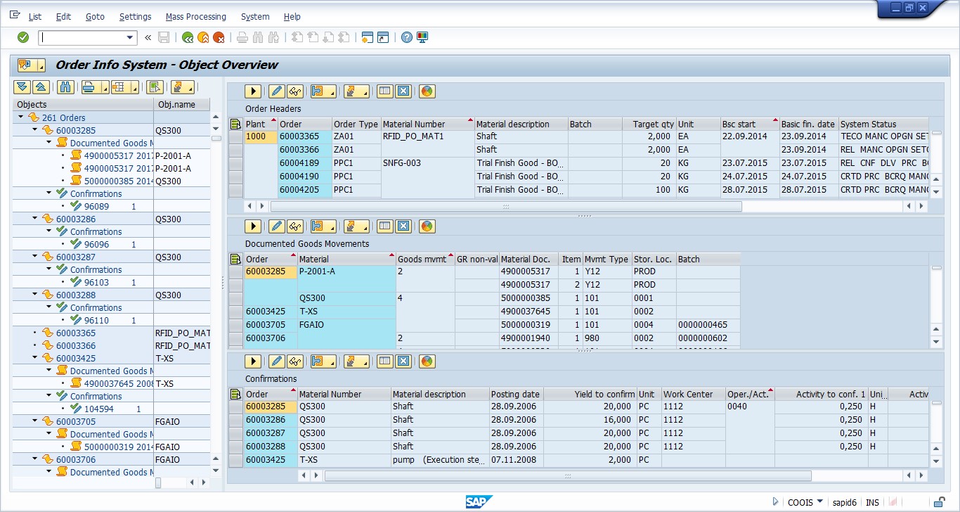Screen dimensions: 960x512
Task: Collapse the 261 Orders tree node
Action: click(21, 117)
